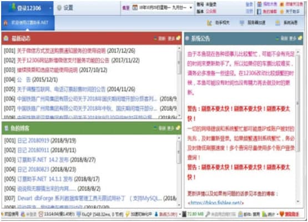Click the lightning bolt icon in status bar
The image size is (308, 222).
128,214
